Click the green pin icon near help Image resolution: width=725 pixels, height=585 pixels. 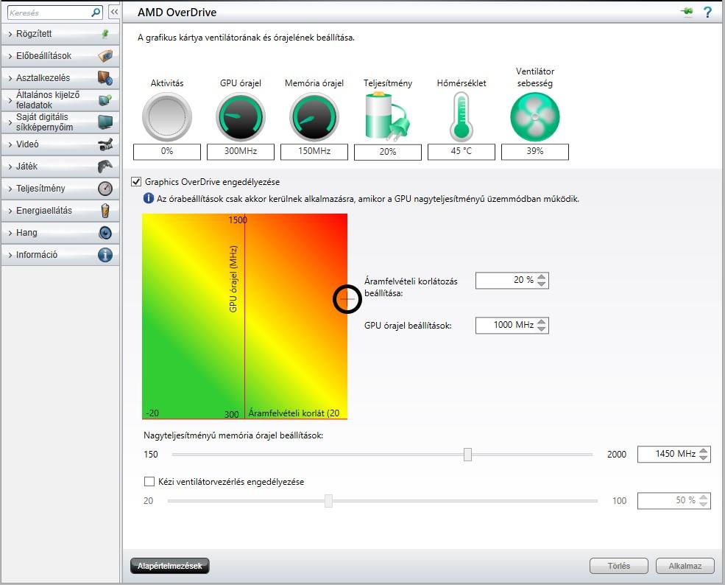coord(687,12)
